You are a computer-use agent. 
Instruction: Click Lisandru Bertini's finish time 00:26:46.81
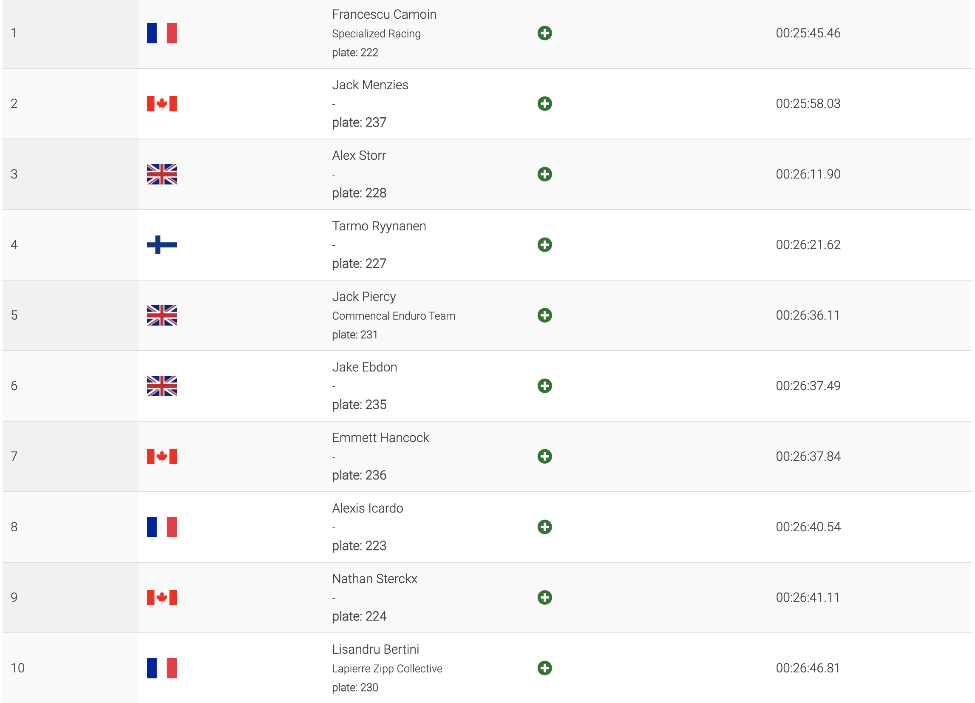(x=808, y=668)
